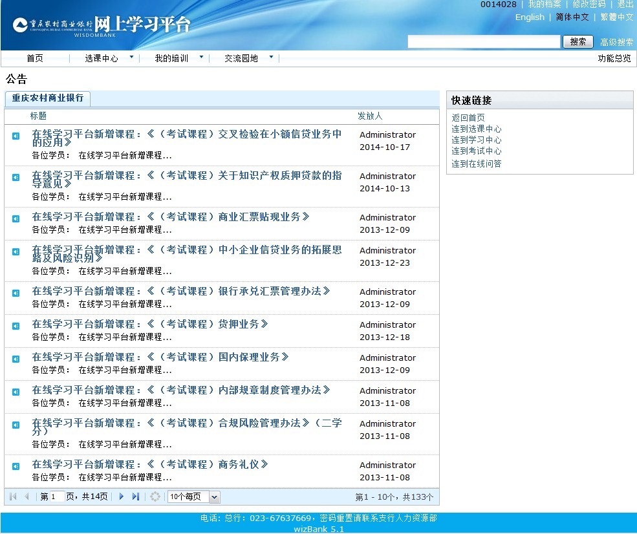Click 连到考试中心 quick link
Screen dimensions: 637x534
pos(477,151)
